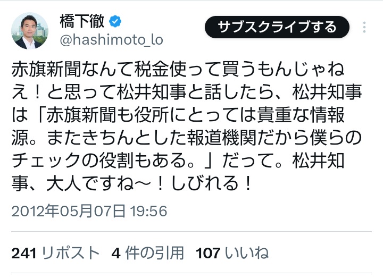Open the three-dot more options menu
This screenshot has height=278, width=383.
(x=364, y=28)
